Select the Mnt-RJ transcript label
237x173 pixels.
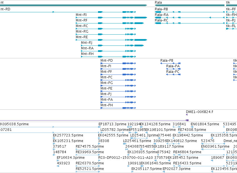pyautogui.click(x=87, y=43)
